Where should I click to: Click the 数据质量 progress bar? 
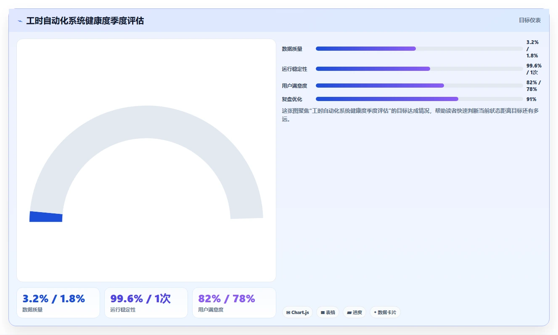pos(419,49)
